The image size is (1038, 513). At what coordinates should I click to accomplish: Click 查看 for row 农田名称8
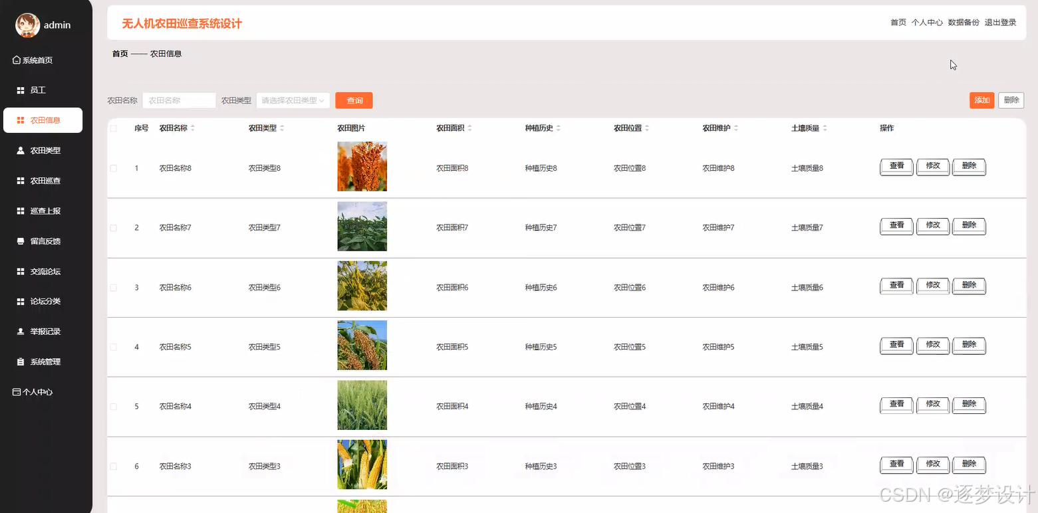tap(897, 167)
